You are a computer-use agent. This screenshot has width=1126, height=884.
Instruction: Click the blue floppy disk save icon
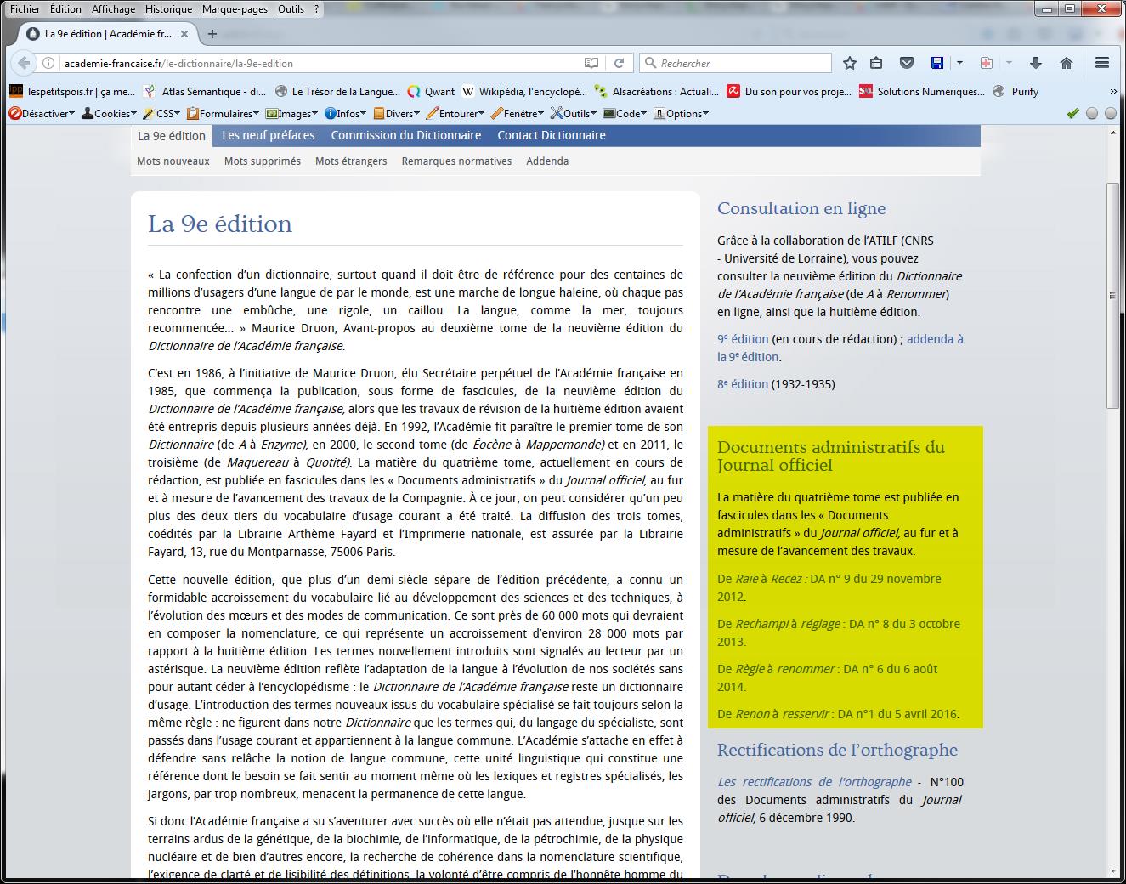pos(937,63)
